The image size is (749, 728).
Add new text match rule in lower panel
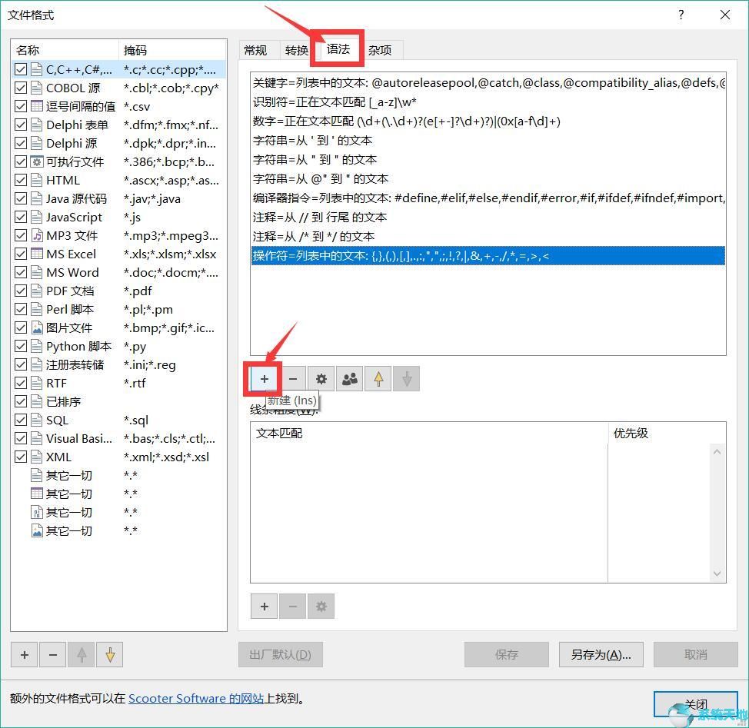tap(265, 607)
